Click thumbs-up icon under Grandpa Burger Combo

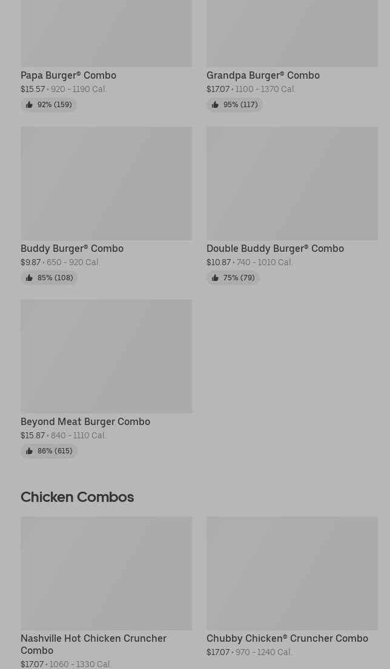(x=215, y=105)
